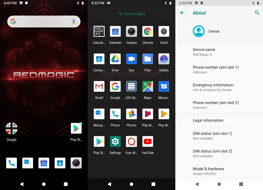This screenshot has width=263, height=190.
Task: Tap the Google search bar on home screen
Action: click(44, 21)
